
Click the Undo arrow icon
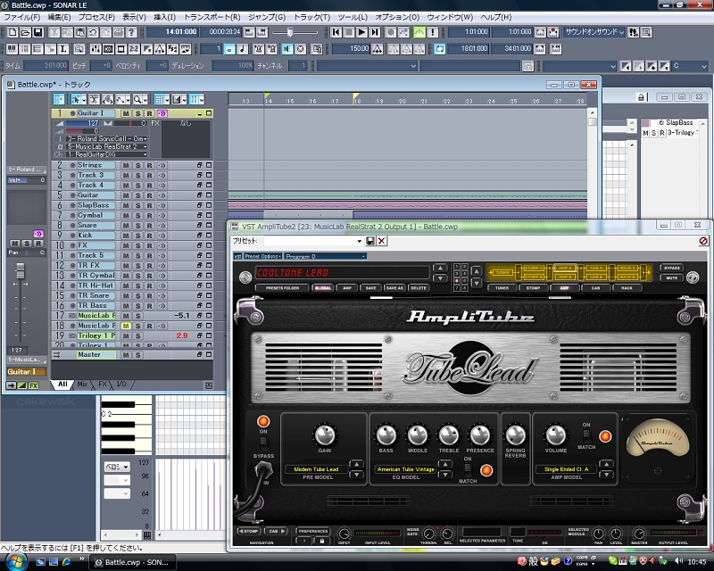pyautogui.click(x=93, y=32)
